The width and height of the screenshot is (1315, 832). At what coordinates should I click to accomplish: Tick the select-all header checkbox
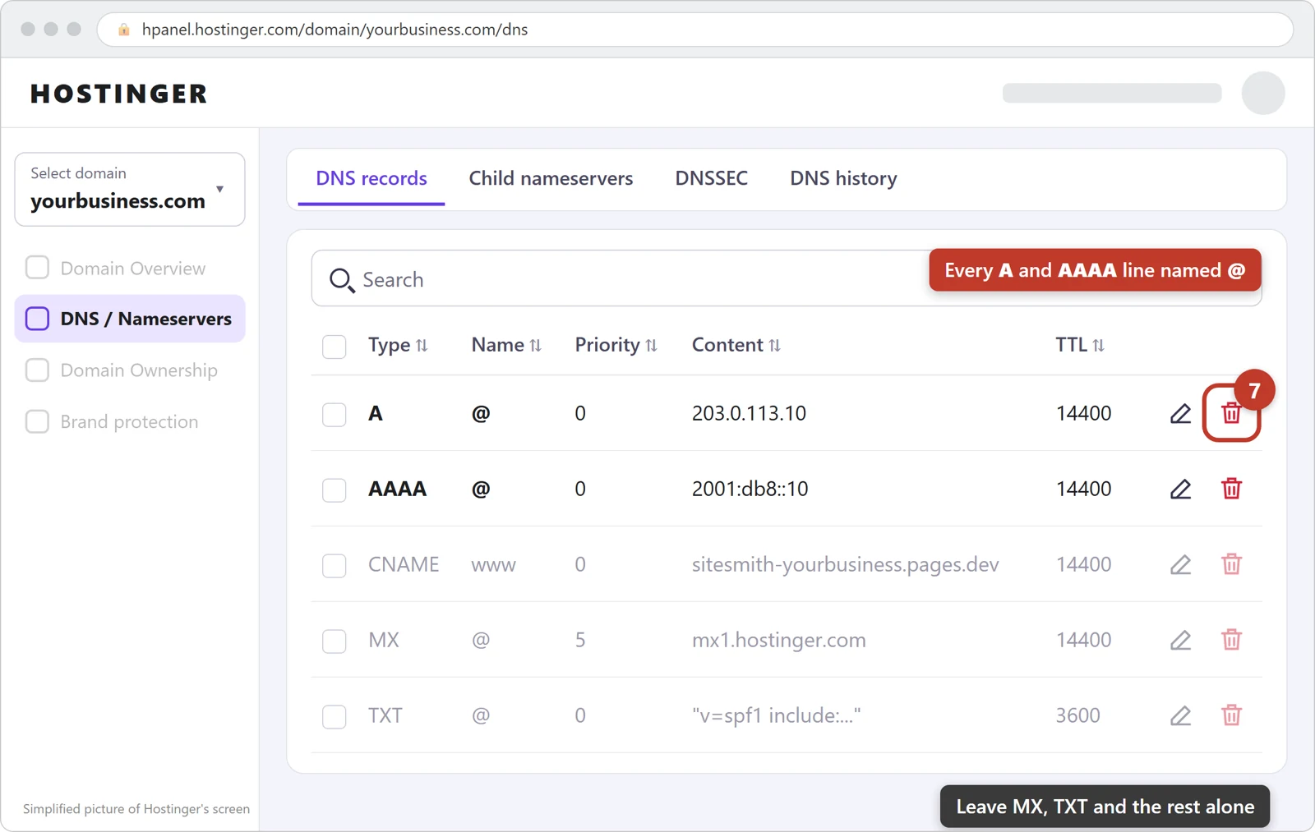pyautogui.click(x=335, y=347)
